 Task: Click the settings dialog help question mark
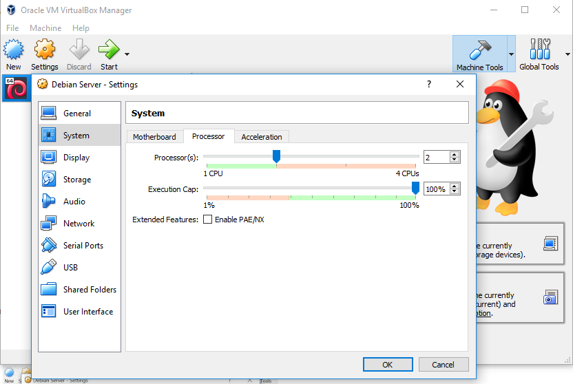click(x=429, y=85)
